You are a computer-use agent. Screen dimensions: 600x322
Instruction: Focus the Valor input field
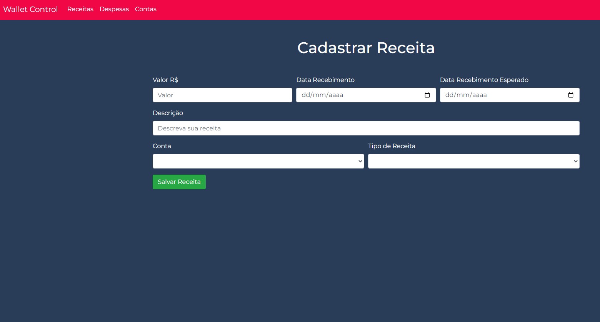(222, 95)
